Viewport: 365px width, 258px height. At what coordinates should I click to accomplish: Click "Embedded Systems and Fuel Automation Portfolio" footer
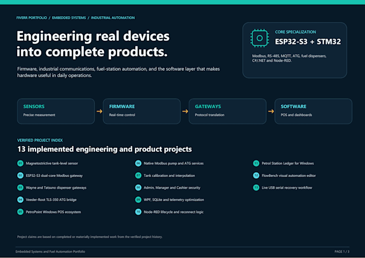coord(50,252)
